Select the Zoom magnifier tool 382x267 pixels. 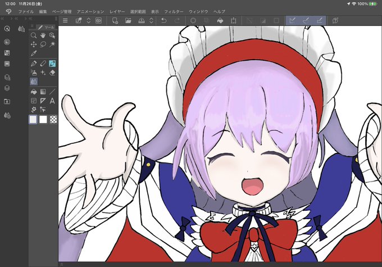coord(34,35)
